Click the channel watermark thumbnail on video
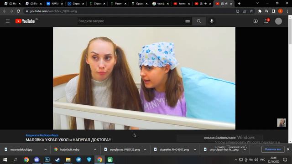Screen dimensions: 292x164 pyautogui.click(x=282, y=123)
